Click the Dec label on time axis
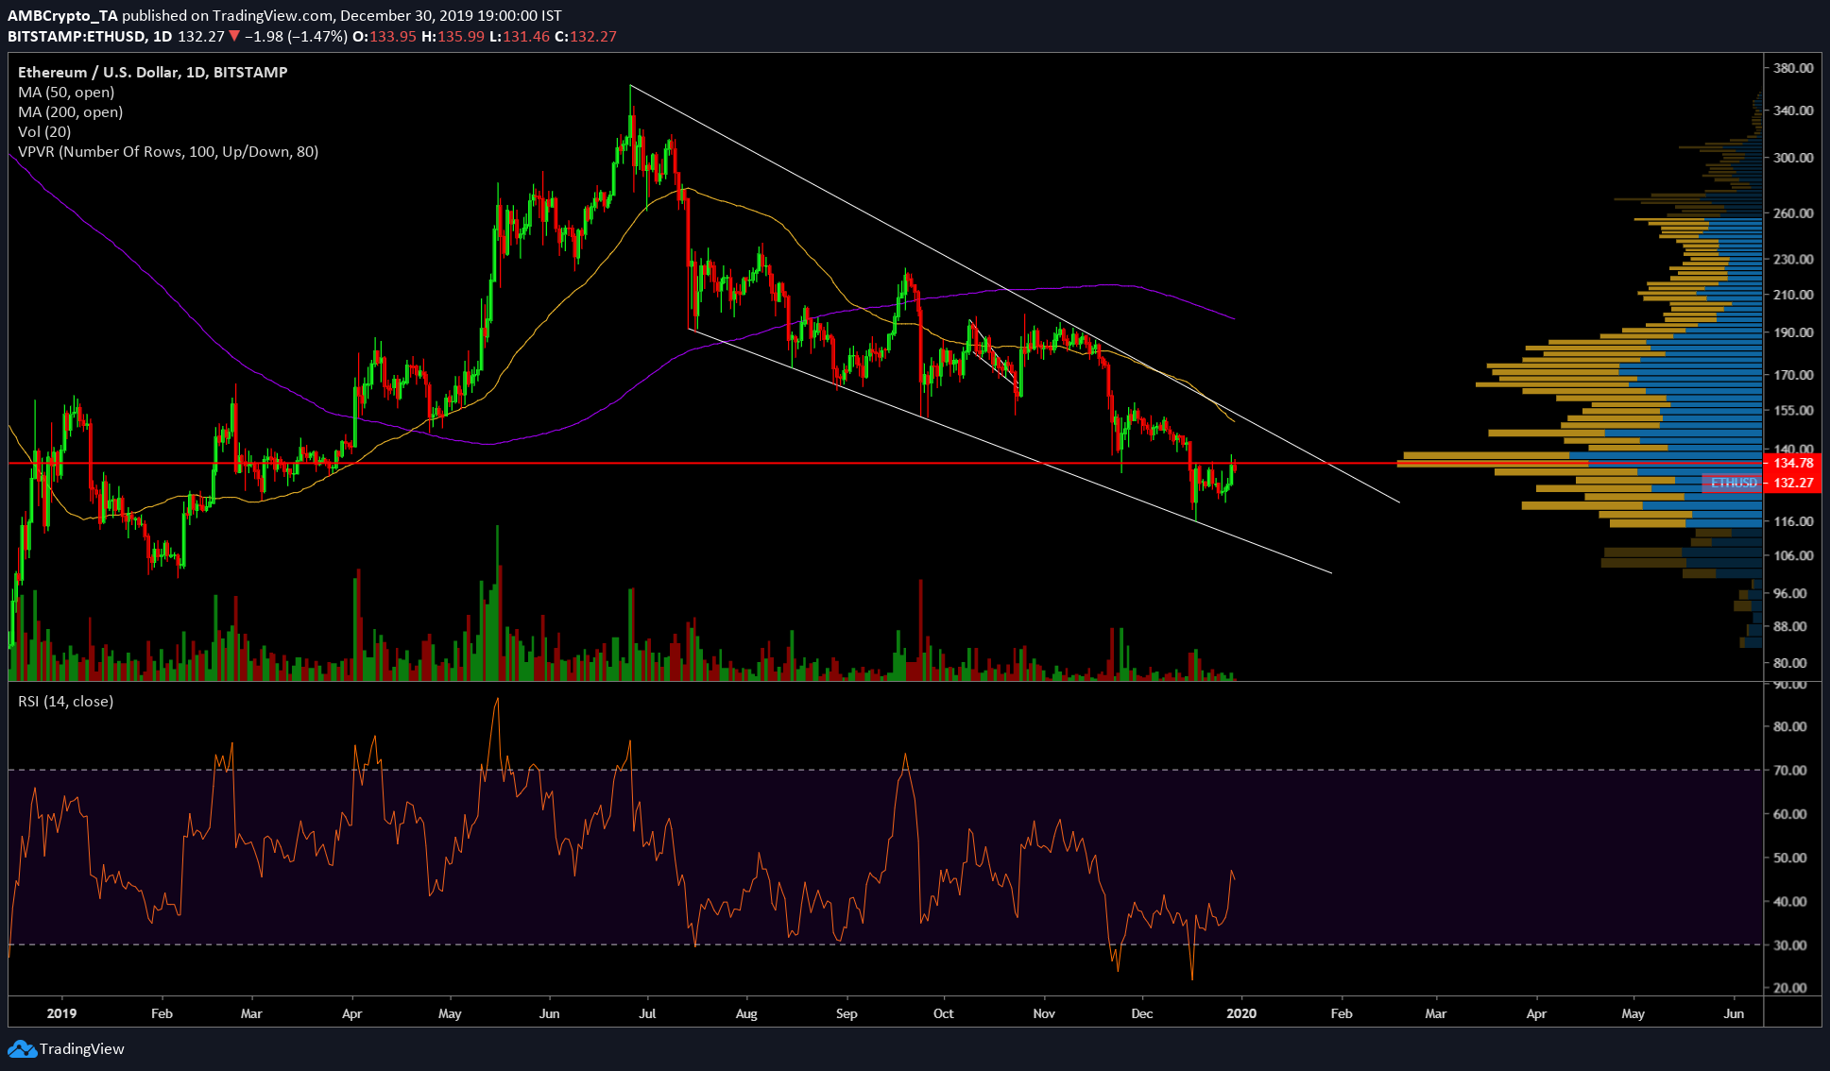 click(x=1141, y=1013)
